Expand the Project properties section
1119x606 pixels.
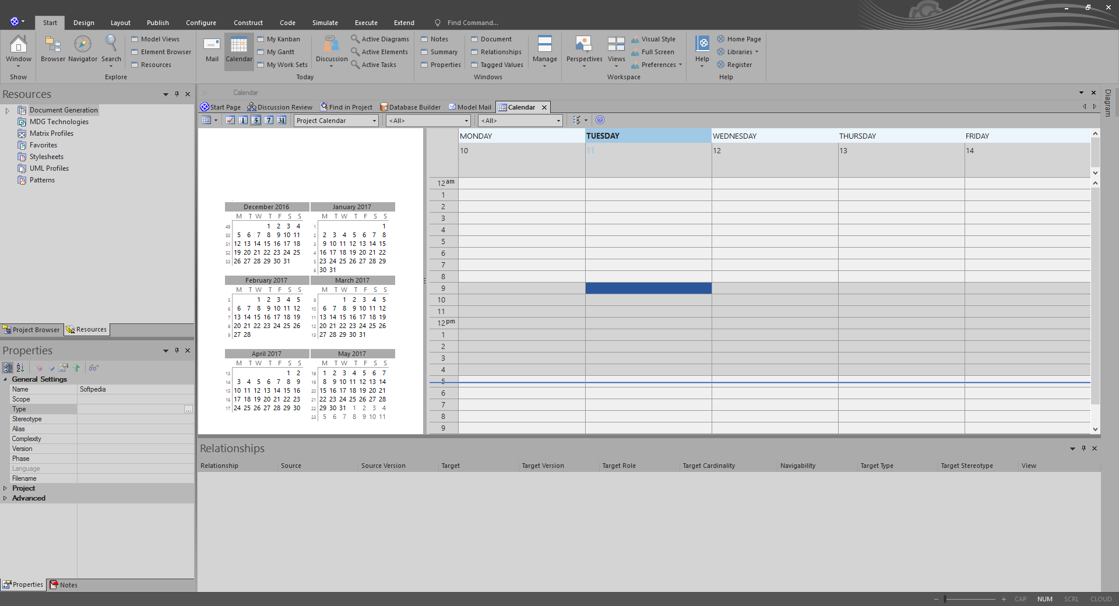(x=5, y=488)
